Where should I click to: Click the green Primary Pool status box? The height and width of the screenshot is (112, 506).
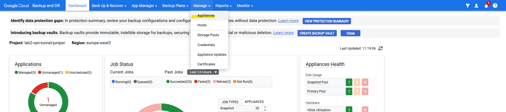pos(349,91)
